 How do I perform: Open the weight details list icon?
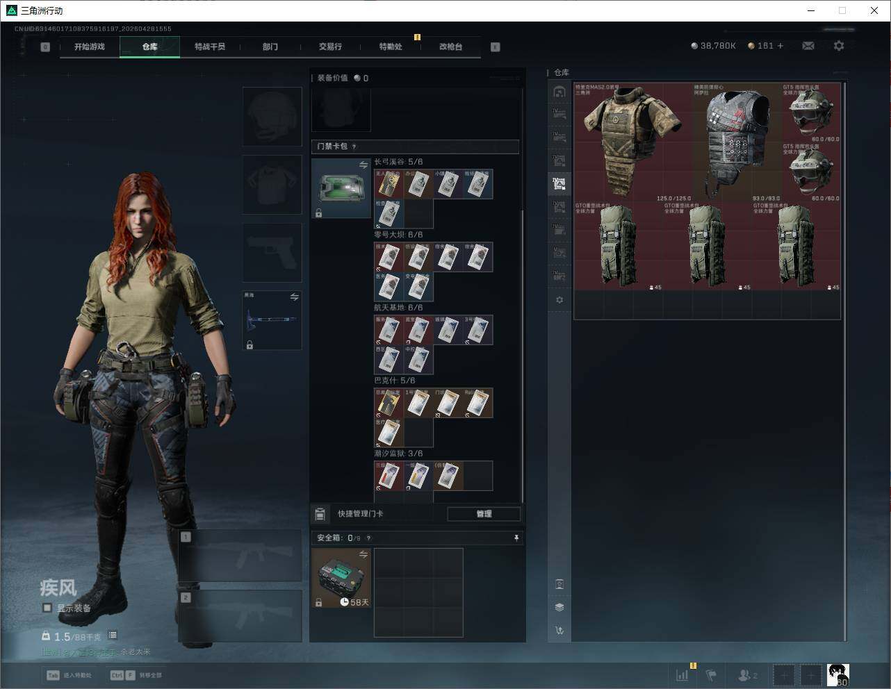click(x=113, y=636)
